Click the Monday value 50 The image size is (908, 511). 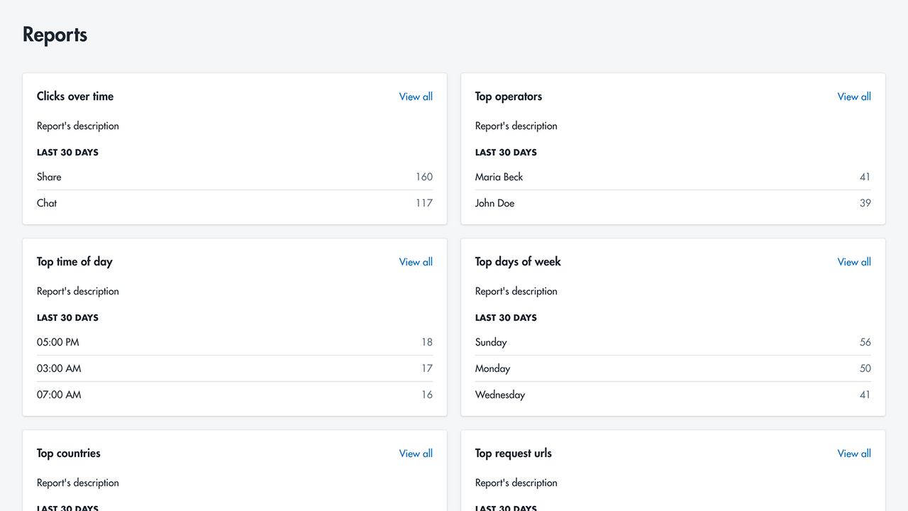pos(865,368)
